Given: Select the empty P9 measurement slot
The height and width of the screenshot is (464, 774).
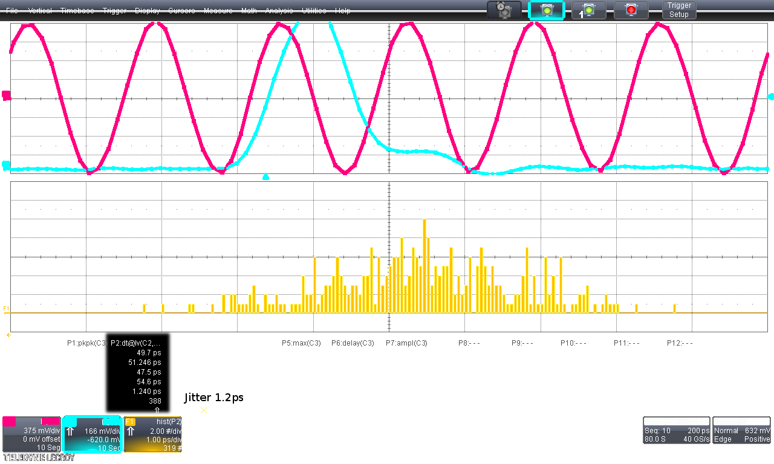Looking at the screenshot, I should point(522,343).
